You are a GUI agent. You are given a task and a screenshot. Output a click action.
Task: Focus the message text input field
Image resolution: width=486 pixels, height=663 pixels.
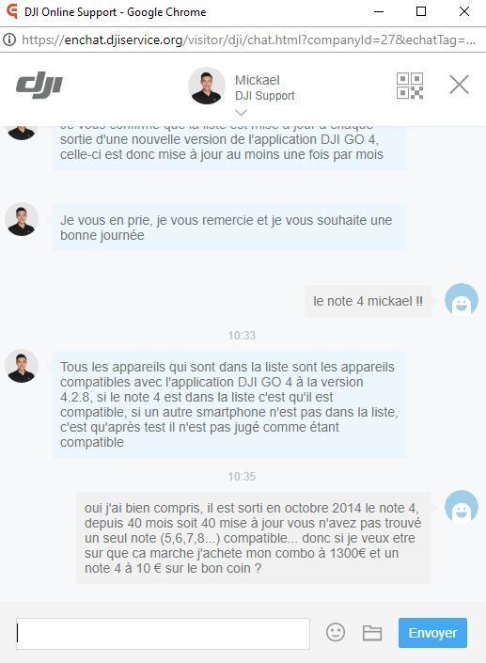[164, 634]
